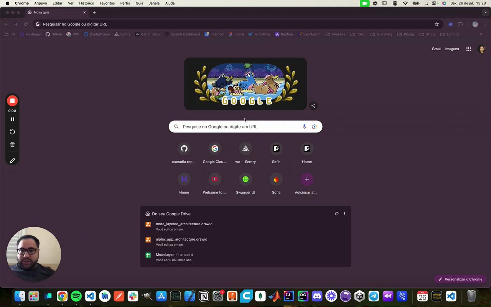Start voice search with microphone icon
Screen dimensions: 491x307
click(304, 127)
